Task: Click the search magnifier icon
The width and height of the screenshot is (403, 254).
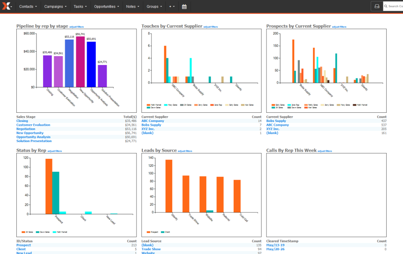Action: [x=386, y=6]
